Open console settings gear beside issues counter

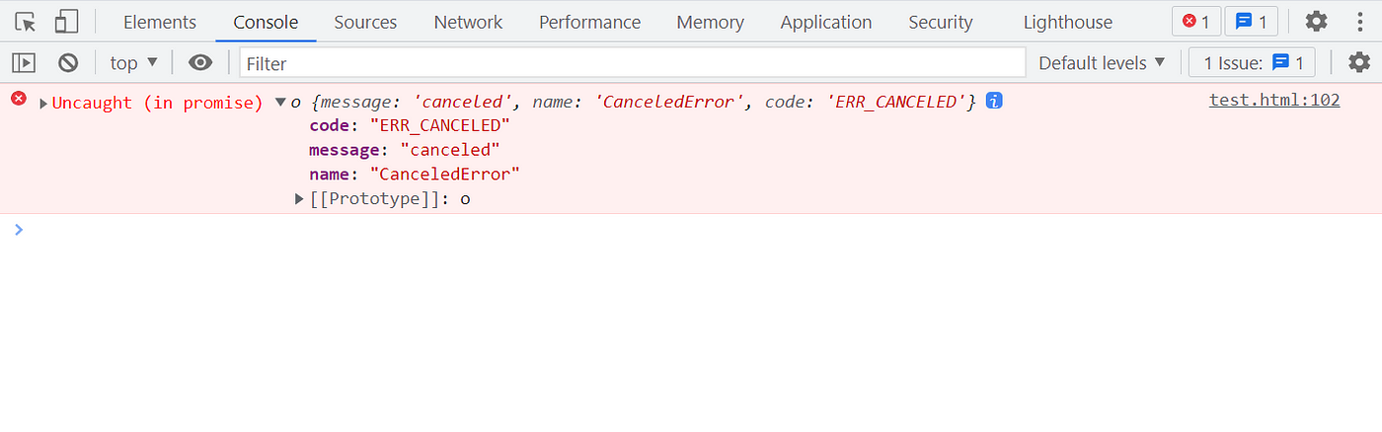point(1359,63)
